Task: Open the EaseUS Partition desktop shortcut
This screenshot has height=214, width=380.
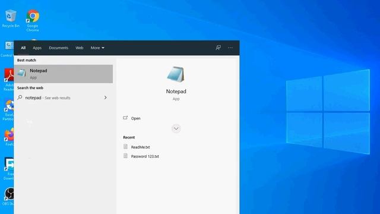Action: pos(8,109)
